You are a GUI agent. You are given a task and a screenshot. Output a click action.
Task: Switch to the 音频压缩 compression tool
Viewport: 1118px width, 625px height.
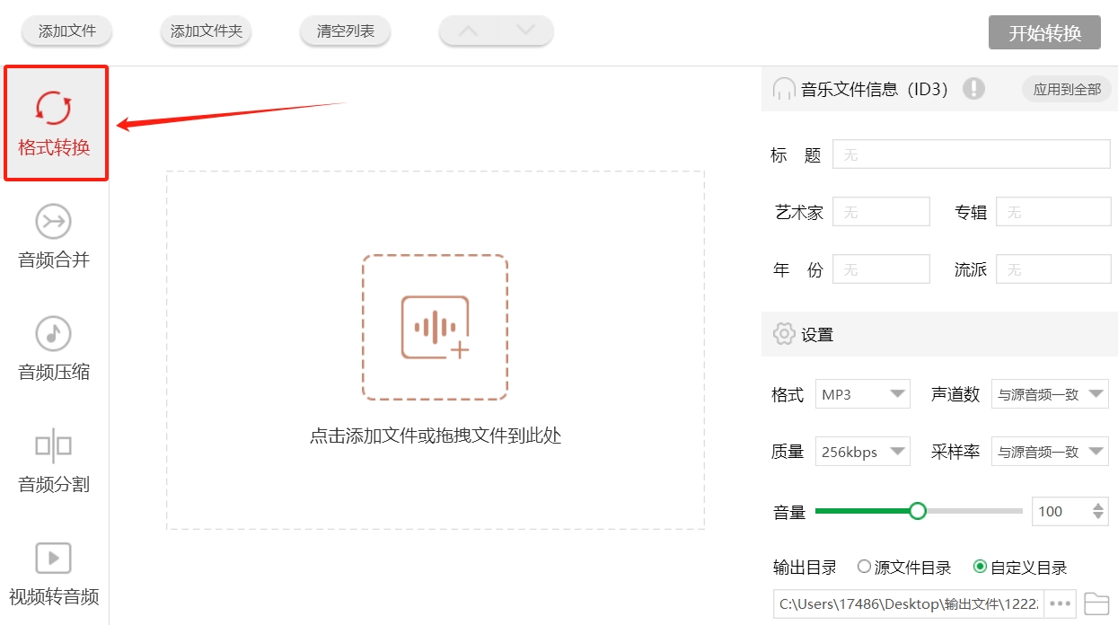click(x=54, y=348)
